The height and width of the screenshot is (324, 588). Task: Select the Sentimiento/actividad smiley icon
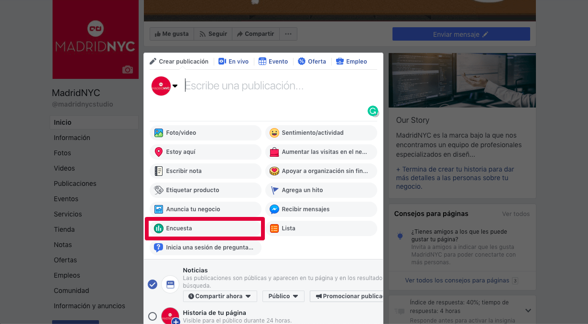click(x=274, y=133)
